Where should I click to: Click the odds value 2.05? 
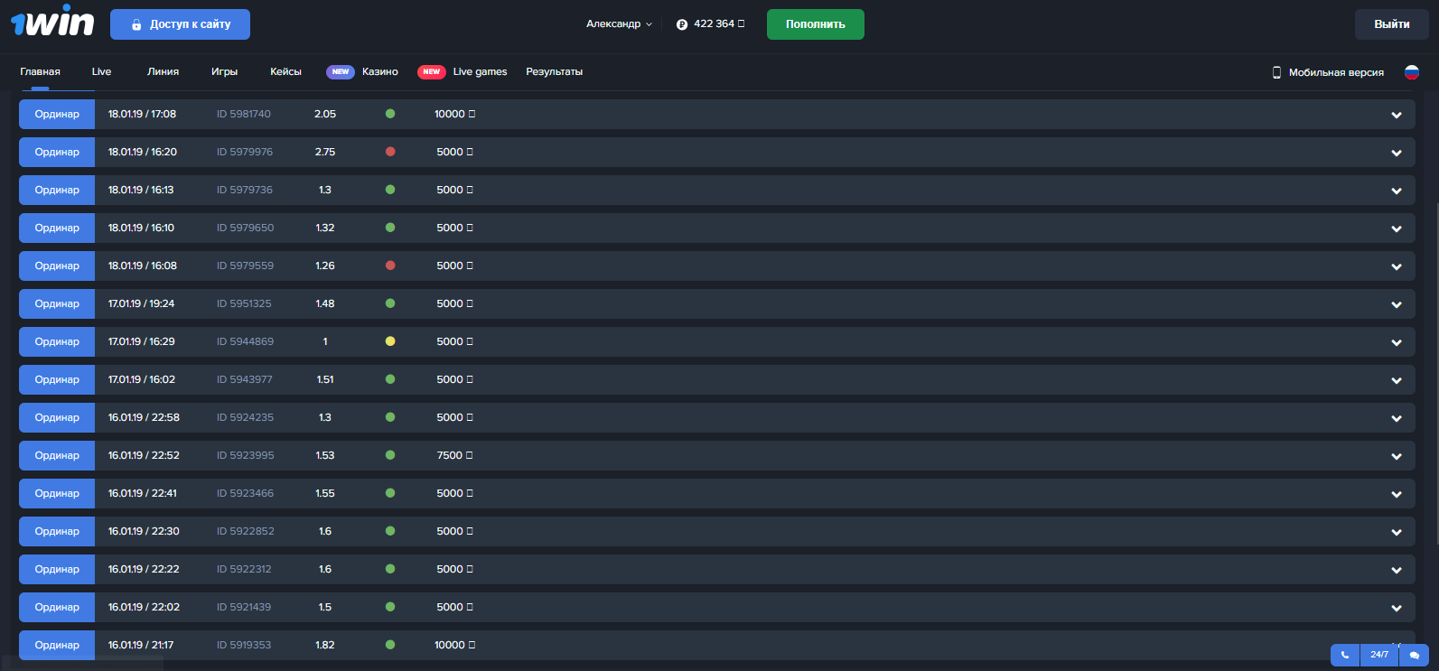(325, 114)
